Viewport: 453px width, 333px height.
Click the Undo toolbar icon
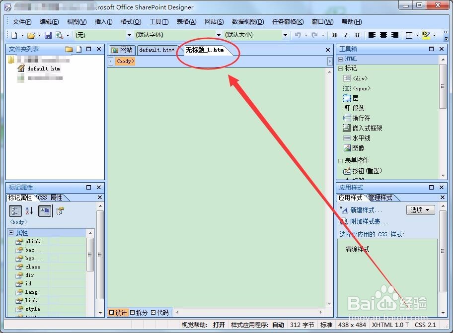point(298,35)
